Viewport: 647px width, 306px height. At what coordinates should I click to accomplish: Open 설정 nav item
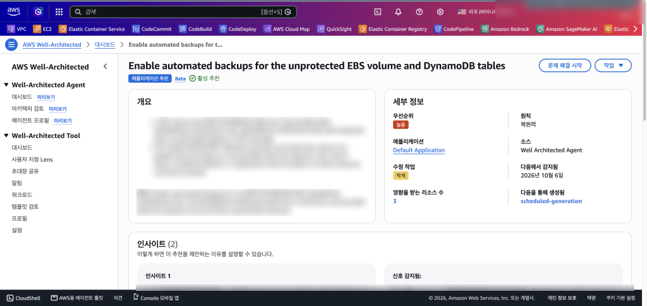click(17, 230)
